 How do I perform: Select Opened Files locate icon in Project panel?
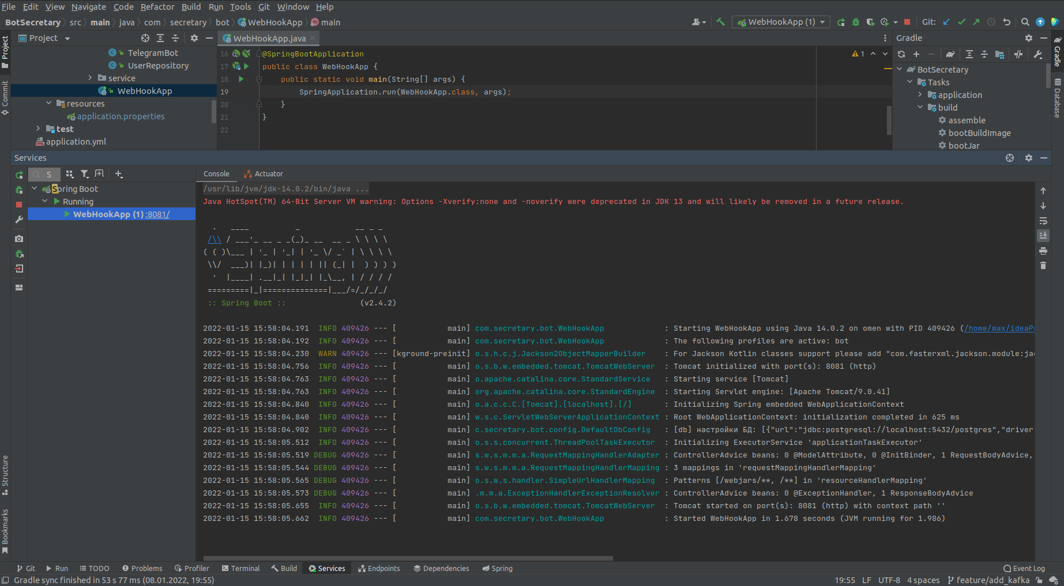pos(145,38)
